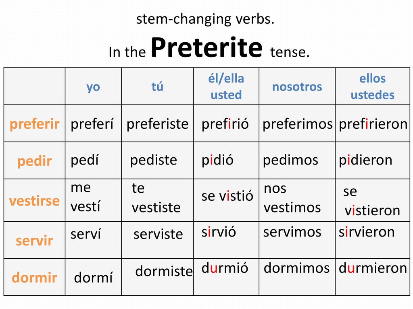This screenshot has width=413, height=309.
Task: Select the 'vestirse' verb label
Action: (x=35, y=201)
